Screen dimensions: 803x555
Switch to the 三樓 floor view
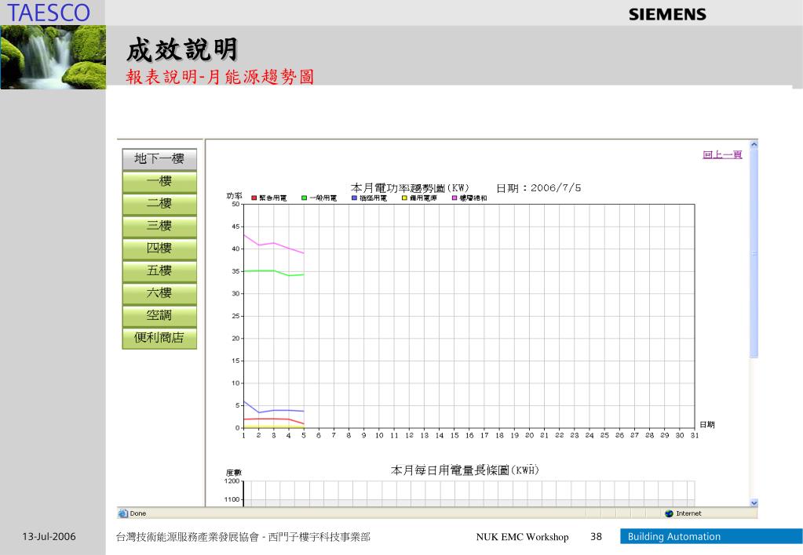click(x=159, y=226)
